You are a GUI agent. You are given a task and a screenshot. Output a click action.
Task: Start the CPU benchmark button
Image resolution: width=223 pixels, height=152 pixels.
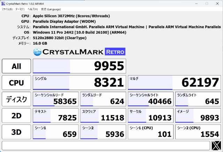tap(16, 83)
